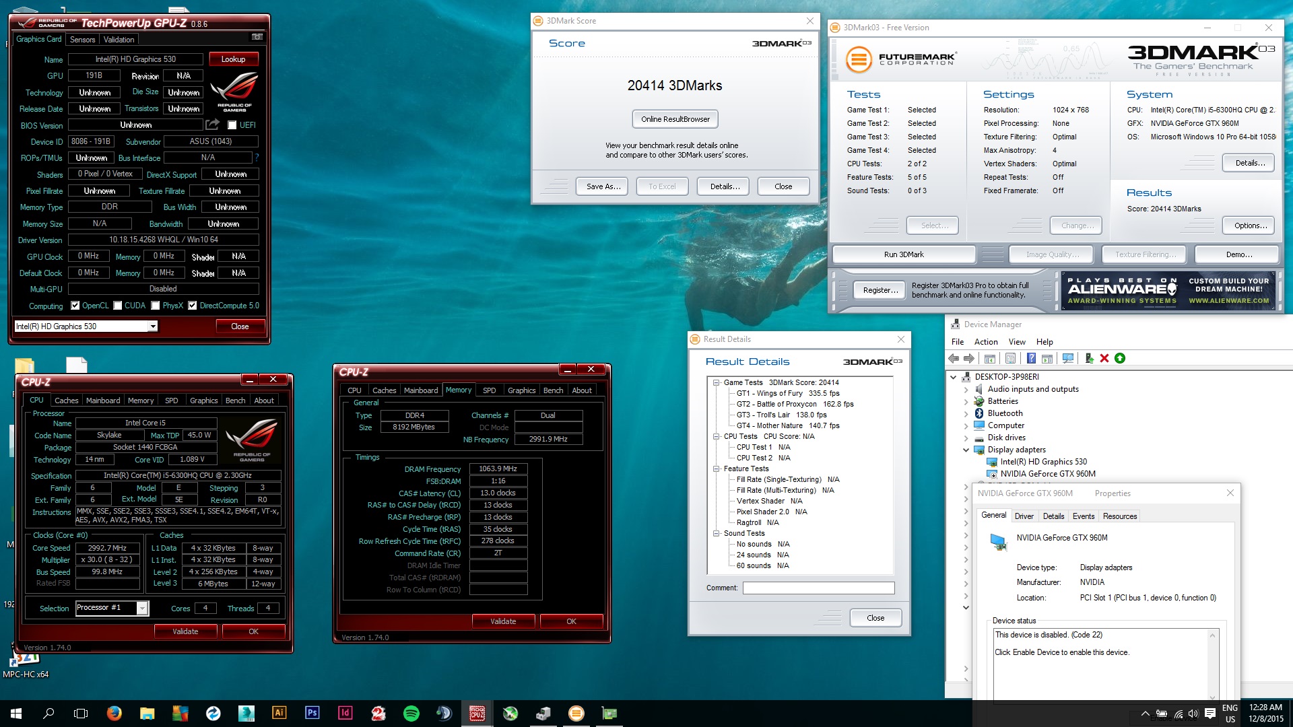Click red X Uninstall device icon
This screenshot has width=1293, height=727.
[1104, 358]
